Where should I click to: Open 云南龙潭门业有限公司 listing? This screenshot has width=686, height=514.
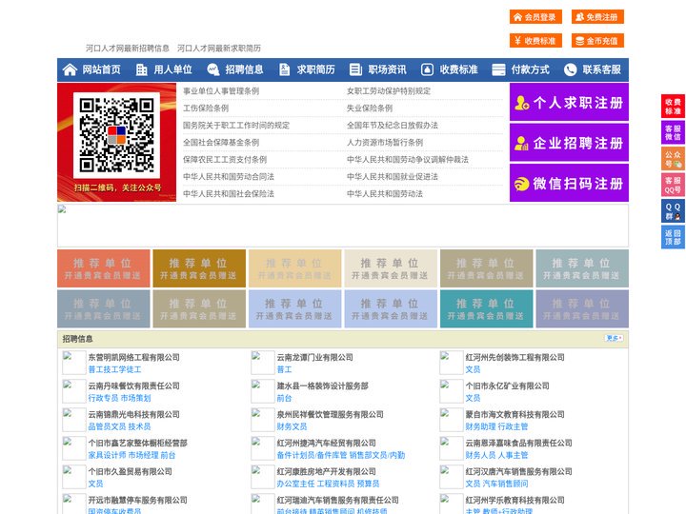click(314, 357)
